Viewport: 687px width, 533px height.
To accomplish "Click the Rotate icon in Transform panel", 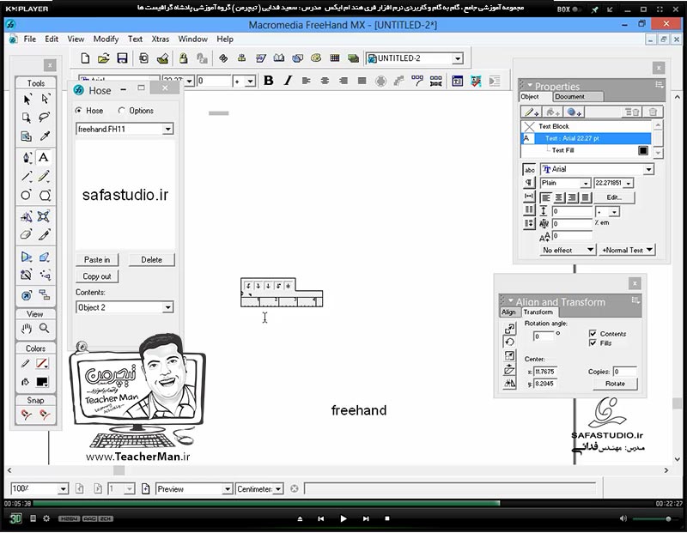I will click(x=509, y=342).
